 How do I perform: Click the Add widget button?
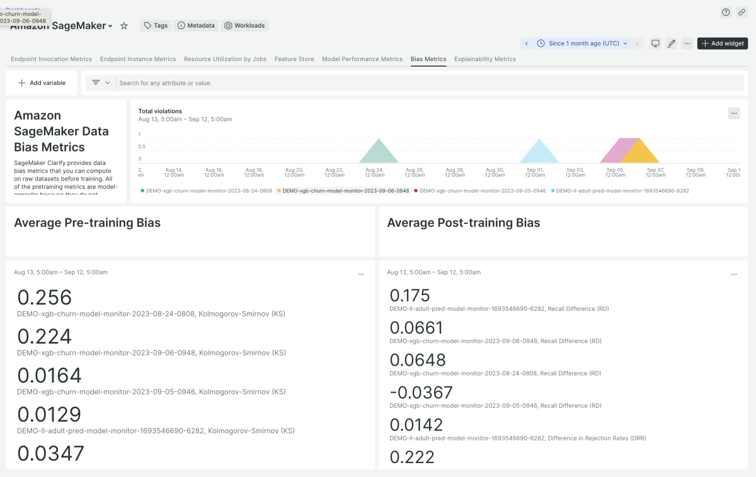coord(723,43)
